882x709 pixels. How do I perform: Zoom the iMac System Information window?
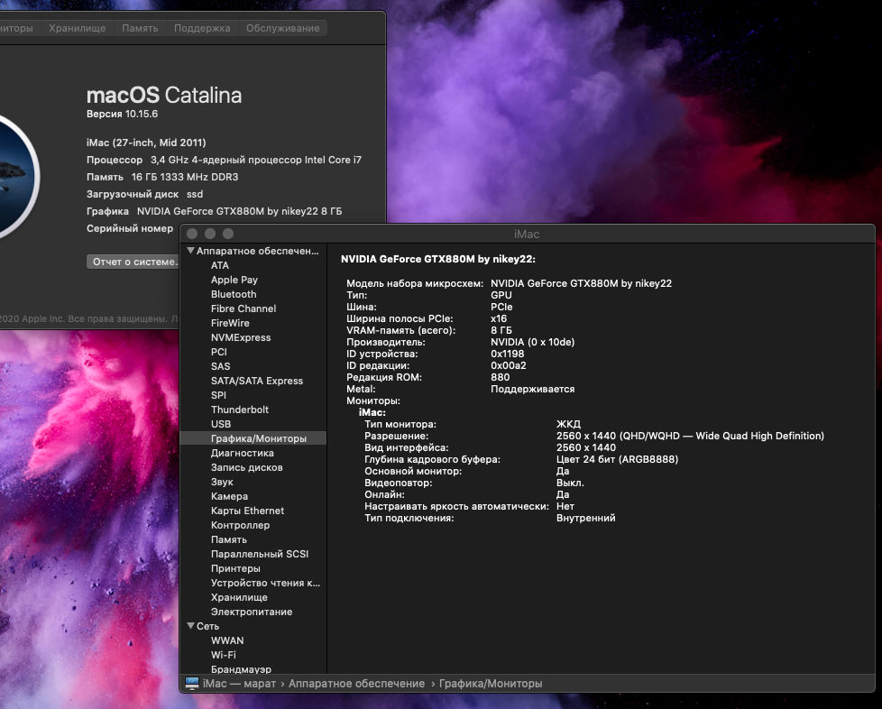(x=228, y=234)
